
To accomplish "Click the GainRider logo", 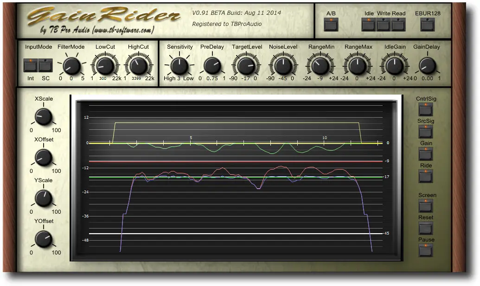I will tap(103, 15).
